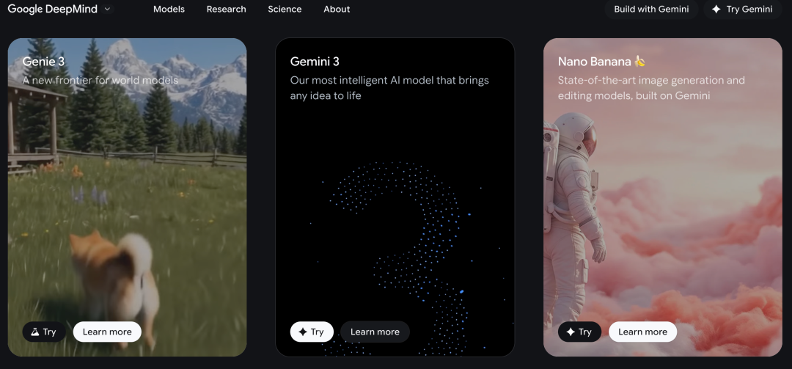Open the Science menu

point(285,9)
